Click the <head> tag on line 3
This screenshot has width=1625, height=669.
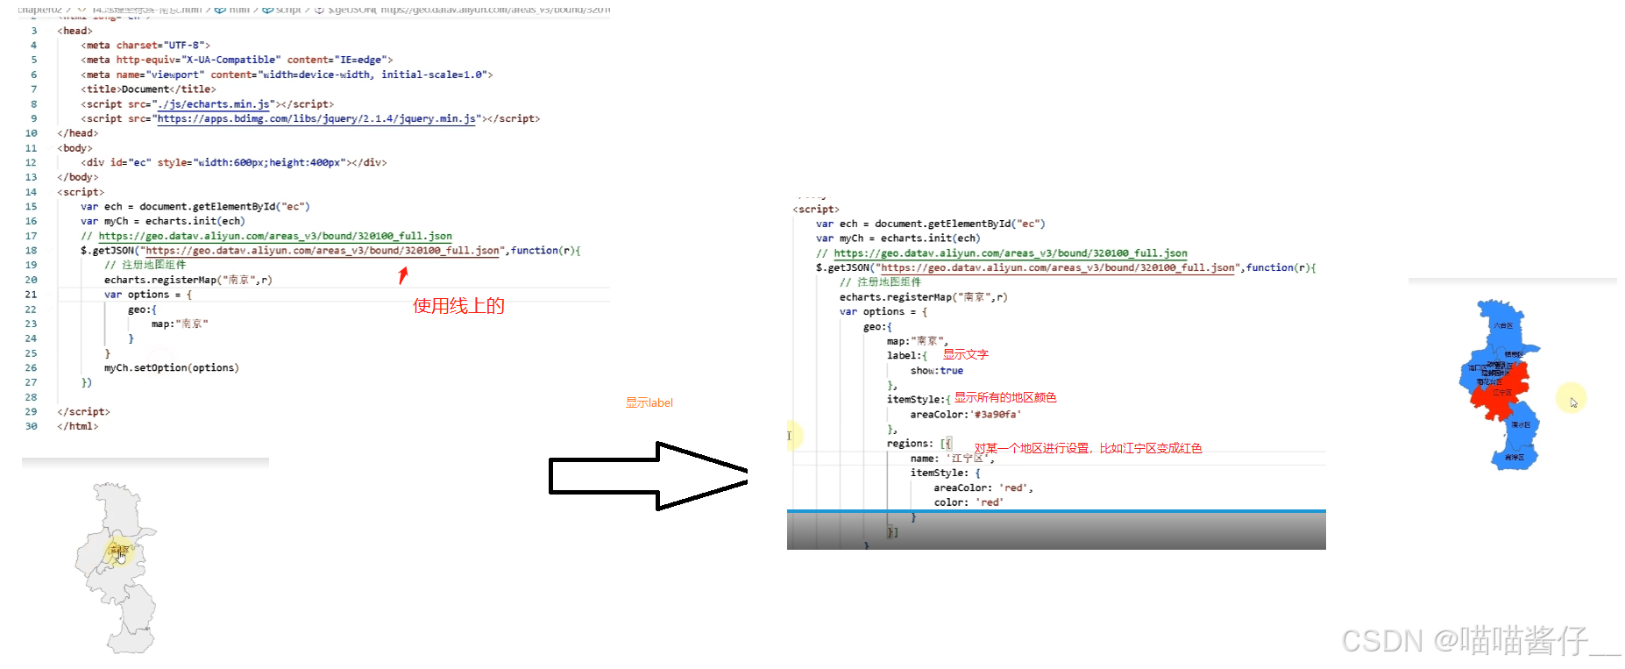pyautogui.click(x=75, y=32)
